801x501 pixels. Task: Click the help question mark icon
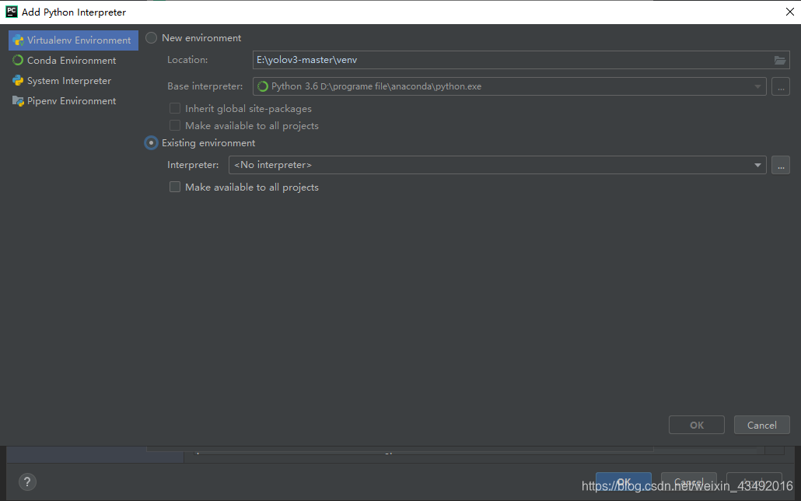(27, 482)
